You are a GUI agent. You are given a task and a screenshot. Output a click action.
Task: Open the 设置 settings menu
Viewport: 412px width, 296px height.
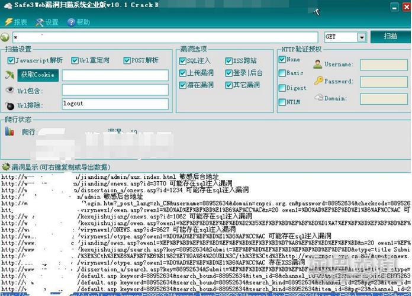point(51,22)
